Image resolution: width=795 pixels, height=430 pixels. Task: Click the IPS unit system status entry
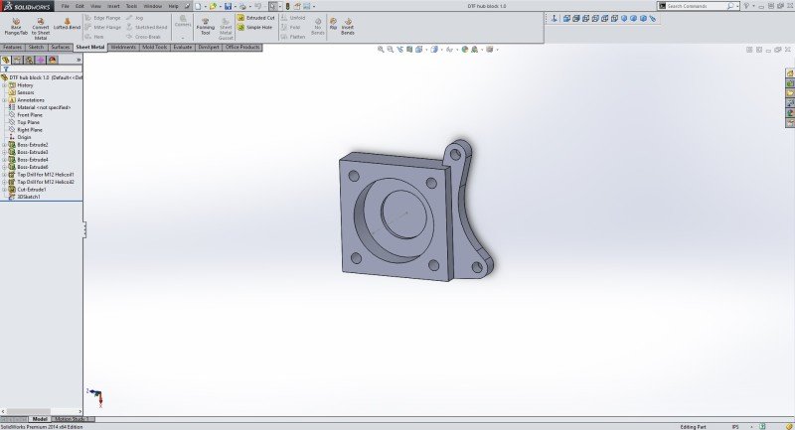pyautogui.click(x=735, y=426)
